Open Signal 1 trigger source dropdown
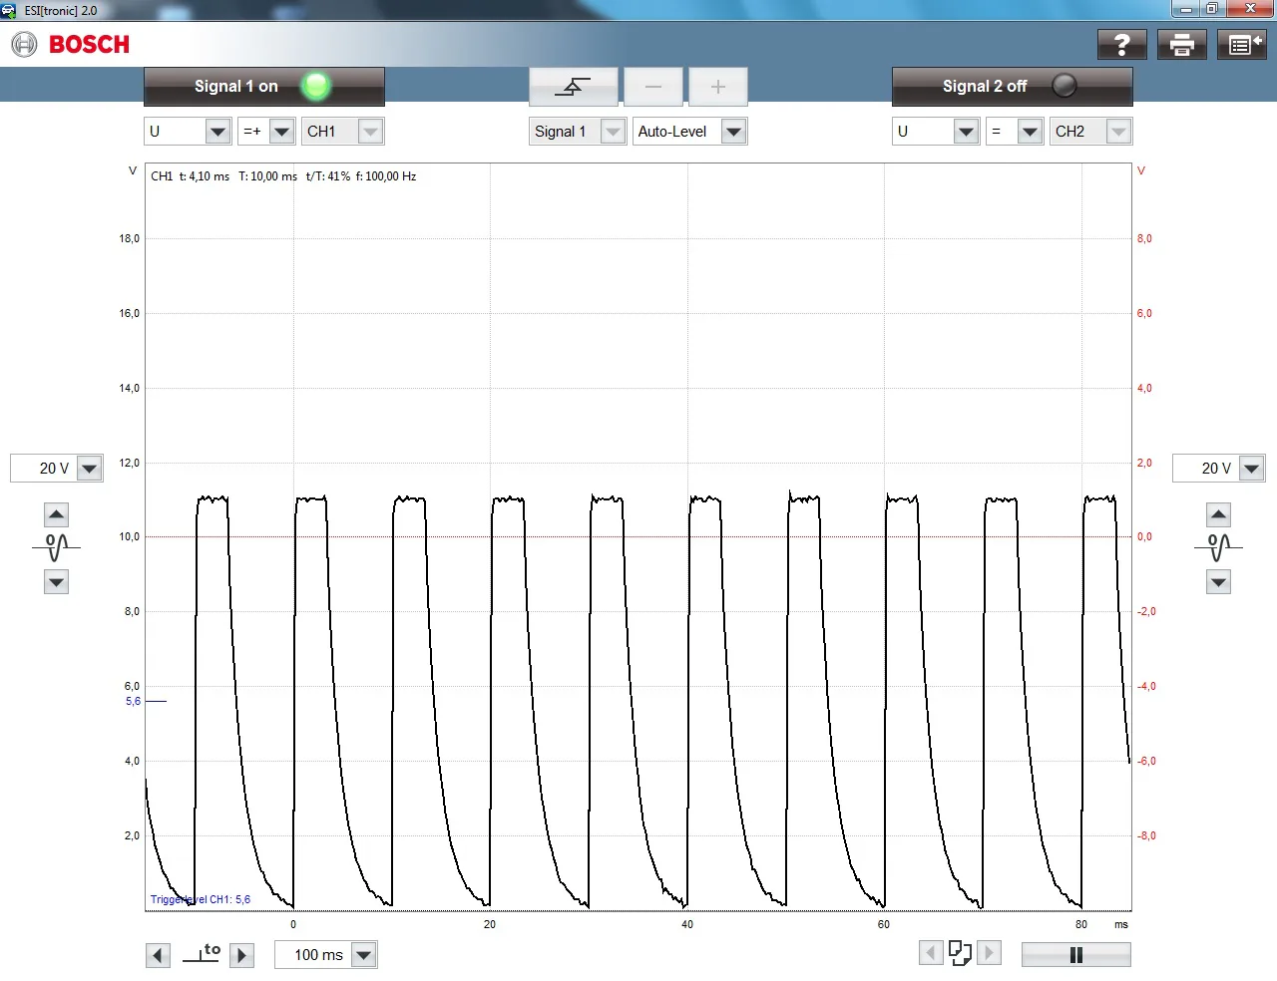 click(613, 132)
